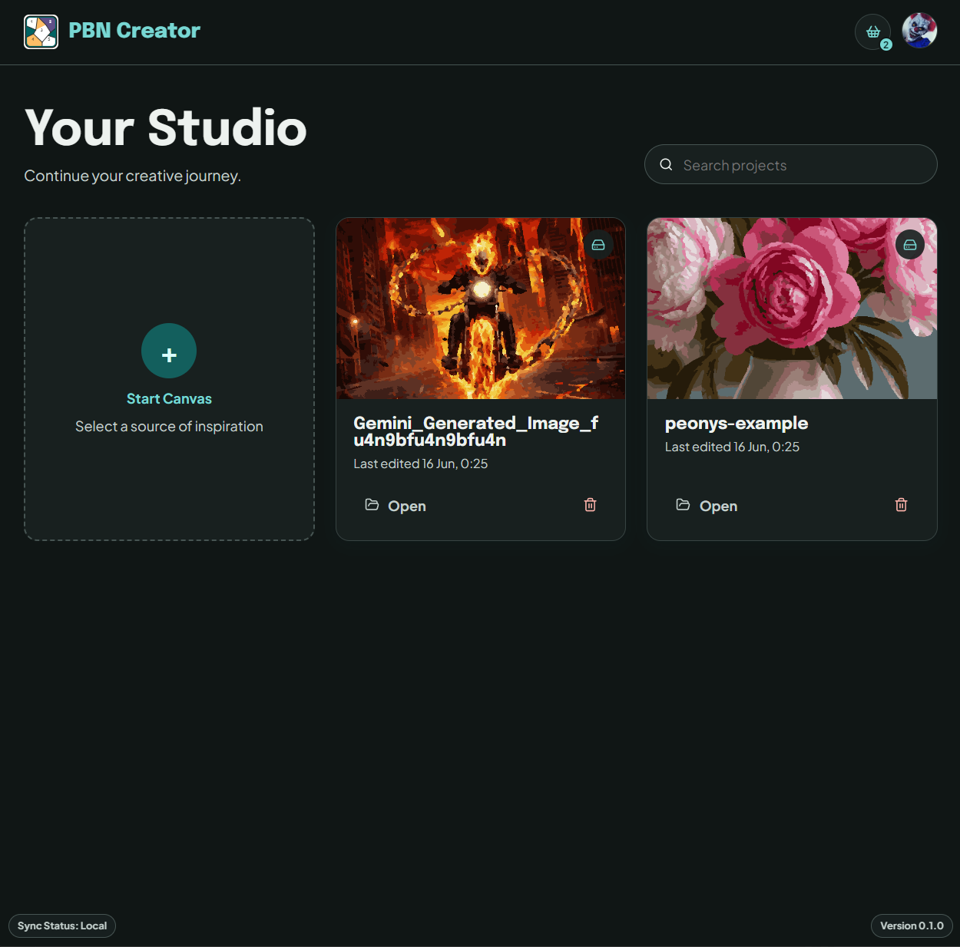Click the PBN Creator title

(134, 31)
